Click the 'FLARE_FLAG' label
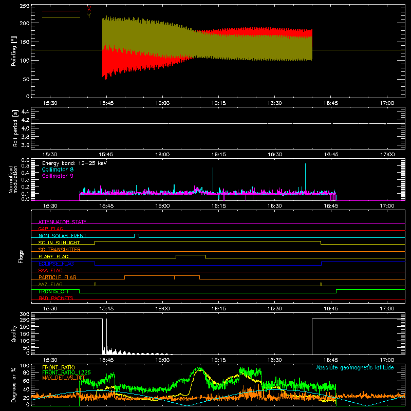Viewport: 411px width, 411px height. pyautogui.click(x=53, y=256)
